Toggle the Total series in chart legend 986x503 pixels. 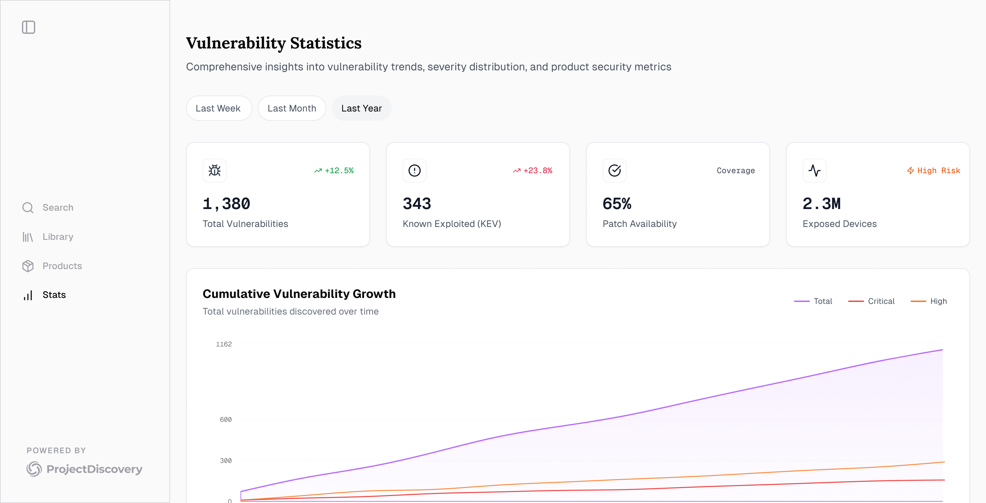(x=813, y=301)
